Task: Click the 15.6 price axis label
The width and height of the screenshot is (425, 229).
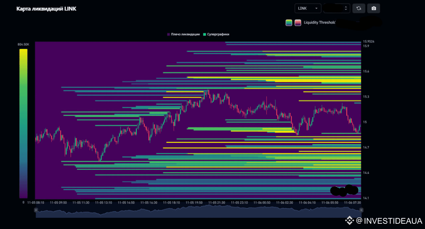Action: click(366, 71)
